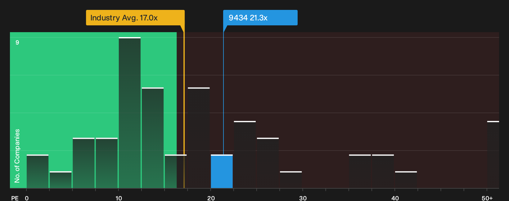Image resolution: width=509 pixels, height=201 pixels.
Task: Click the x-axis tick label 50+
Action: click(487, 198)
